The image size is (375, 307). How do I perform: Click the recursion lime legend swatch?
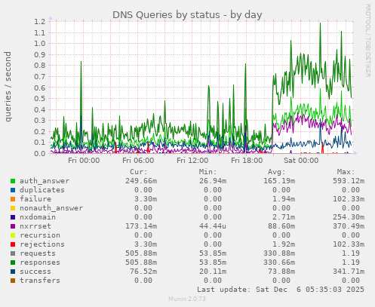pos(13,235)
